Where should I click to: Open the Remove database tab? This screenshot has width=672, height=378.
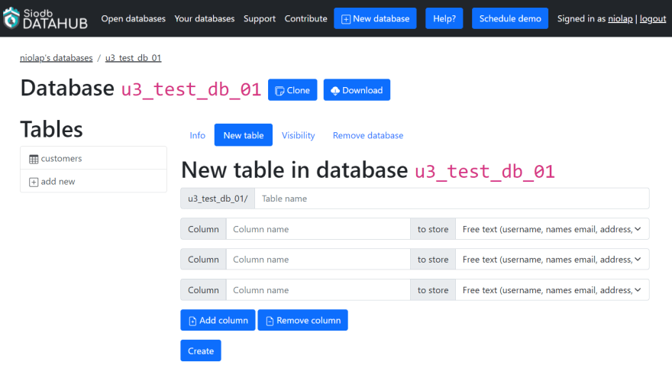click(x=368, y=135)
